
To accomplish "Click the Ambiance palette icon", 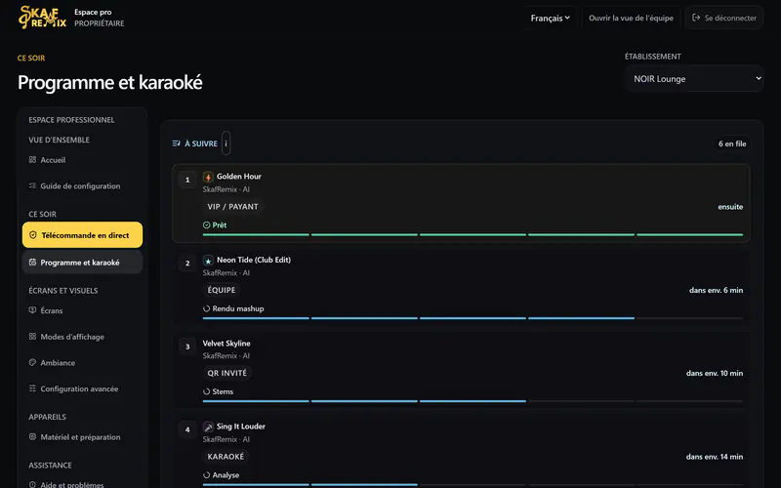I will 32,362.
